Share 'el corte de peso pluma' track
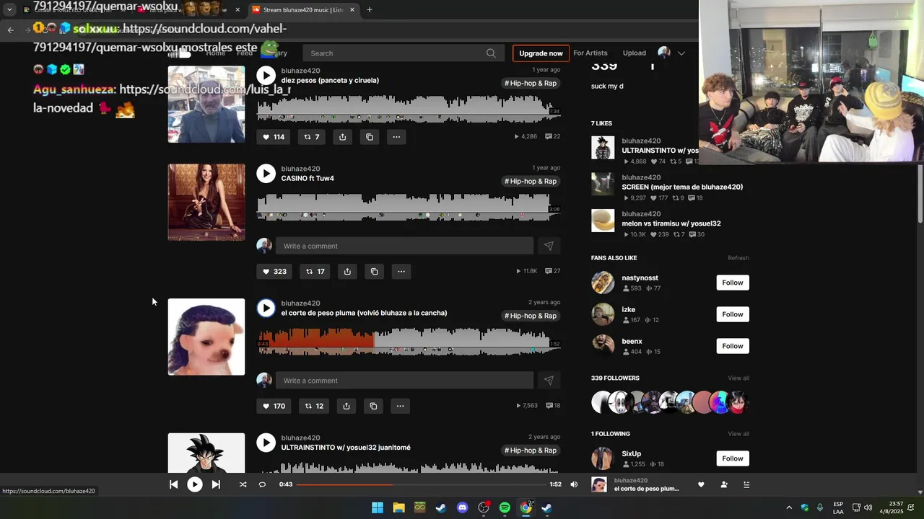Screen dimensions: 924x519 click(346, 406)
